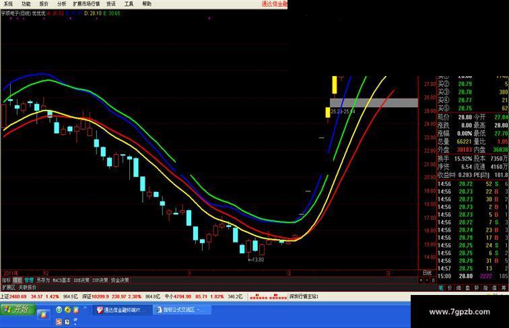Select the 笔 tab in quote panel

(x=441, y=288)
